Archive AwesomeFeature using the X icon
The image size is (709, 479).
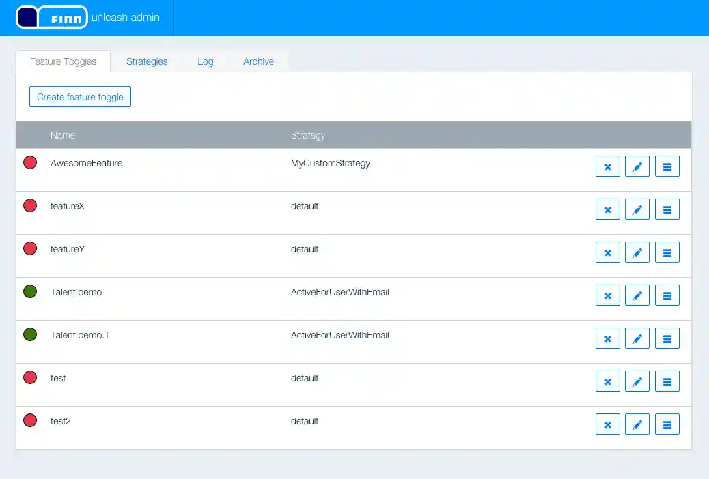click(607, 166)
